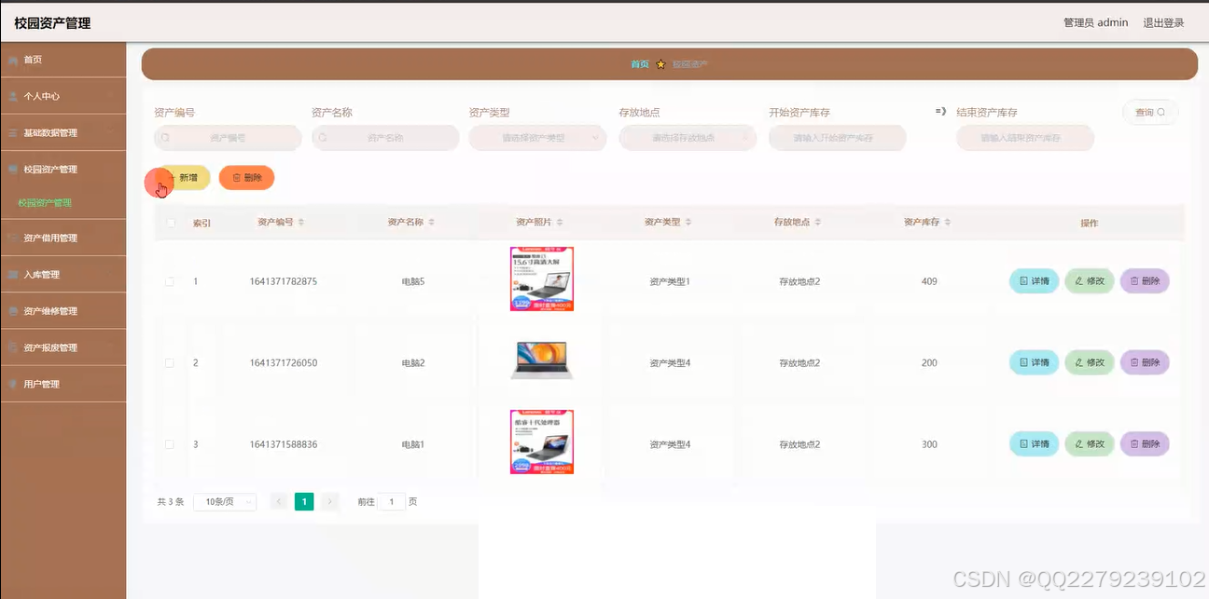Image resolution: width=1209 pixels, height=599 pixels.
Task: Click the edit icon on row 1 修改 button
Action: pyautogui.click(x=1079, y=280)
